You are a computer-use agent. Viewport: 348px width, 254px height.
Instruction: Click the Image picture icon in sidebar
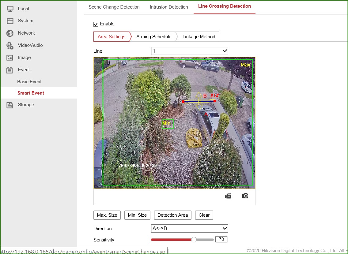click(10, 58)
